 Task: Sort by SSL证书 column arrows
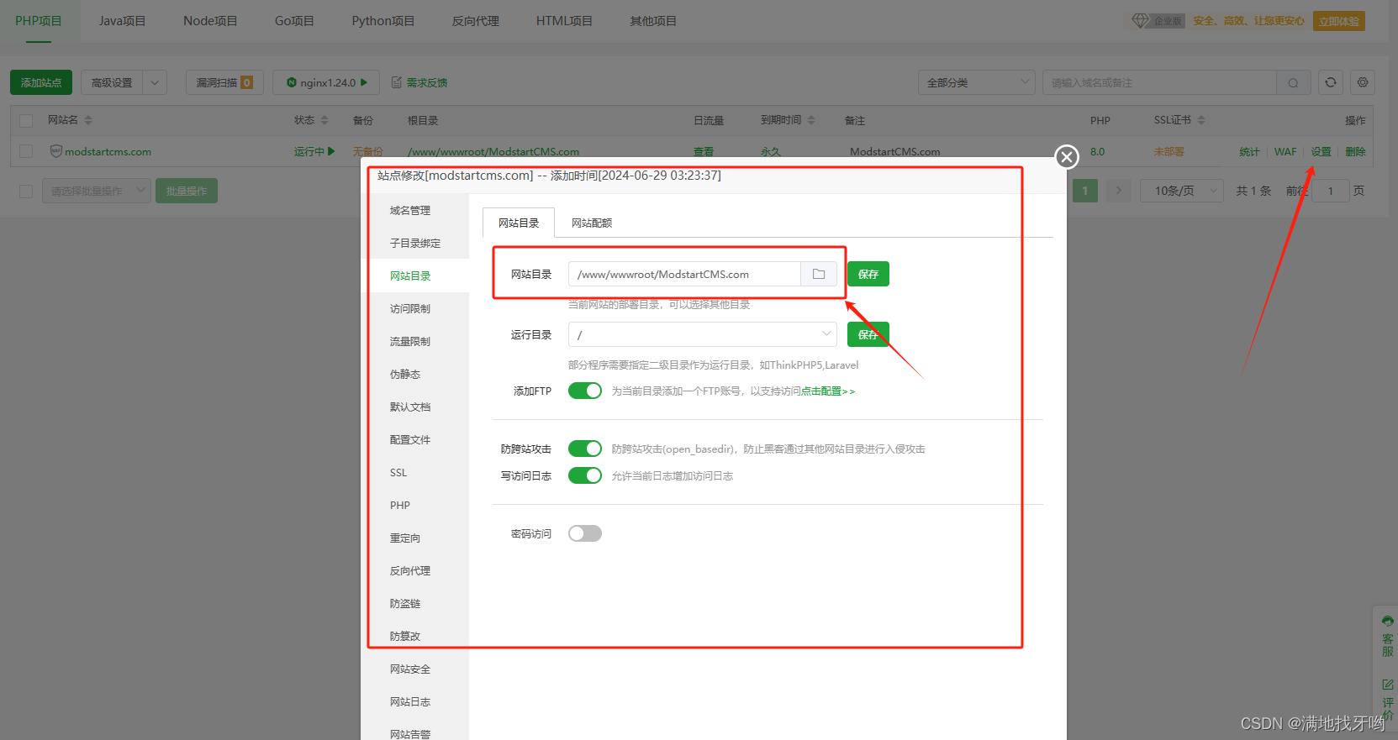(x=1201, y=120)
